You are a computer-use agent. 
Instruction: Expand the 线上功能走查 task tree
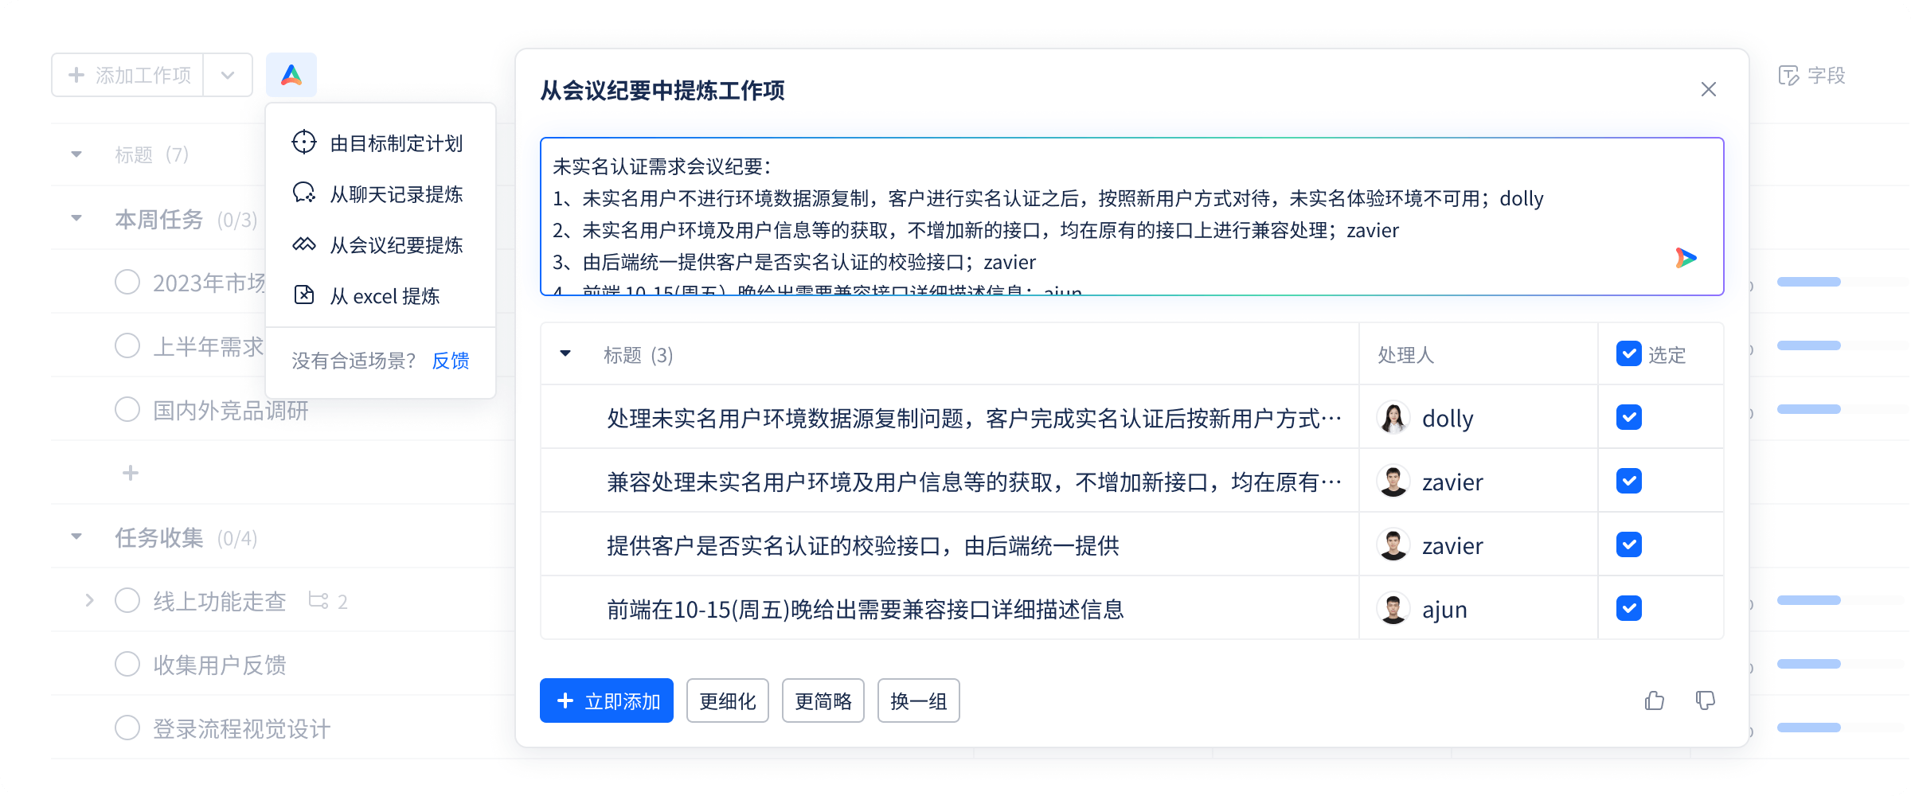tap(90, 601)
